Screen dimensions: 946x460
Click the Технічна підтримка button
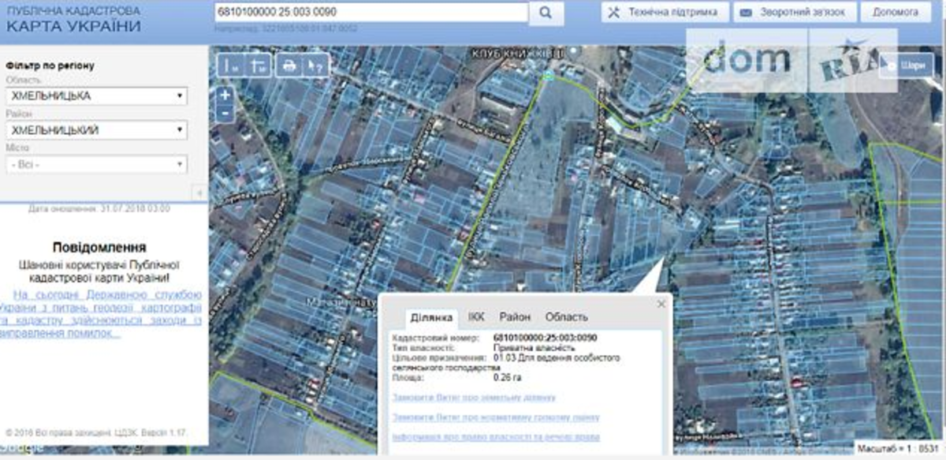click(x=664, y=13)
